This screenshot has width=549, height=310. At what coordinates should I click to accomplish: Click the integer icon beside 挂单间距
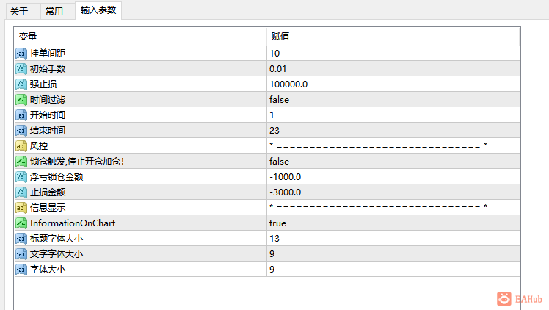pyautogui.click(x=21, y=54)
